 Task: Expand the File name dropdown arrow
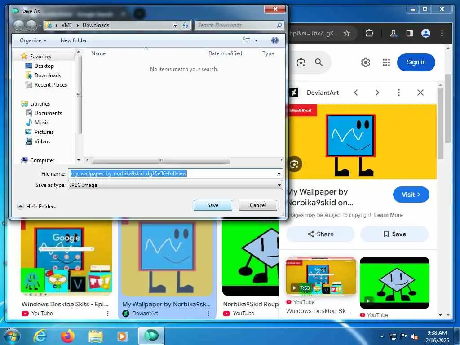click(279, 174)
